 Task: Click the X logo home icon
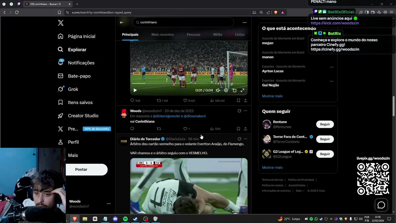[x=61, y=23]
